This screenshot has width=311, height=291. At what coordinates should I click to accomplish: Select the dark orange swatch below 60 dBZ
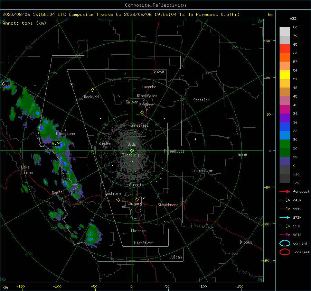point(285,57)
